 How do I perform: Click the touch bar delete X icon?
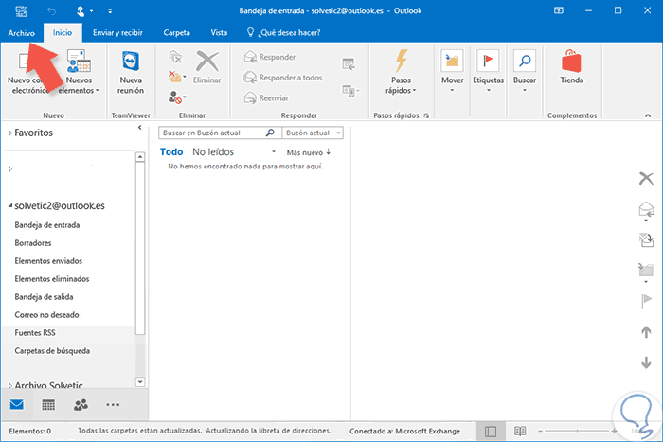coord(646,178)
